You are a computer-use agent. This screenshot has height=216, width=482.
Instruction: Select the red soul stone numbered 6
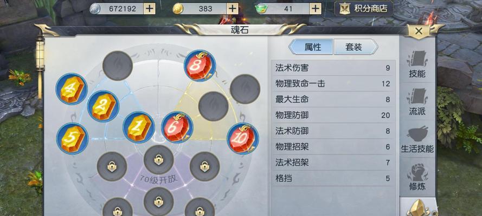(x=177, y=127)
